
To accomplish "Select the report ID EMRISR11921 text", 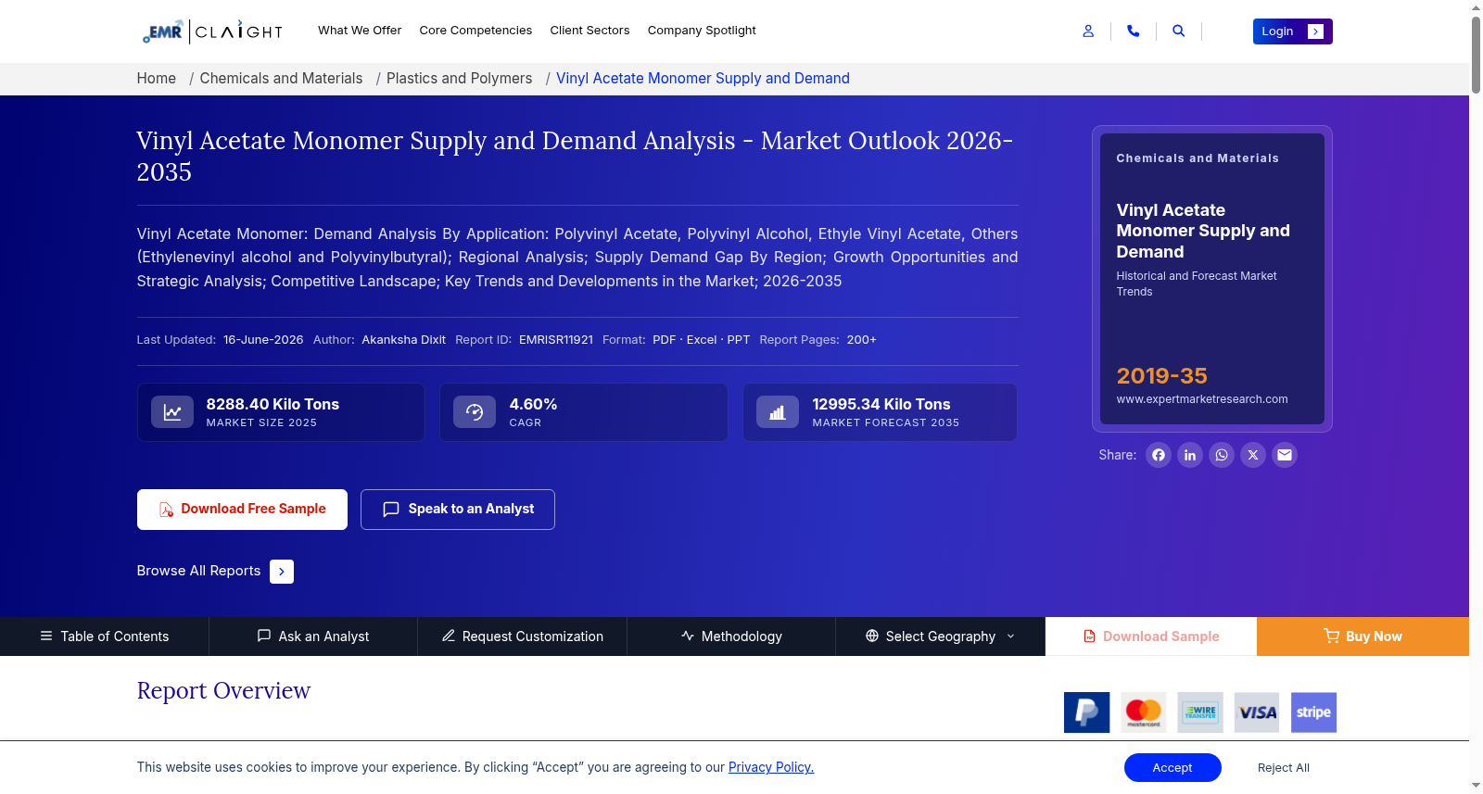I will [x=556, y=340].
